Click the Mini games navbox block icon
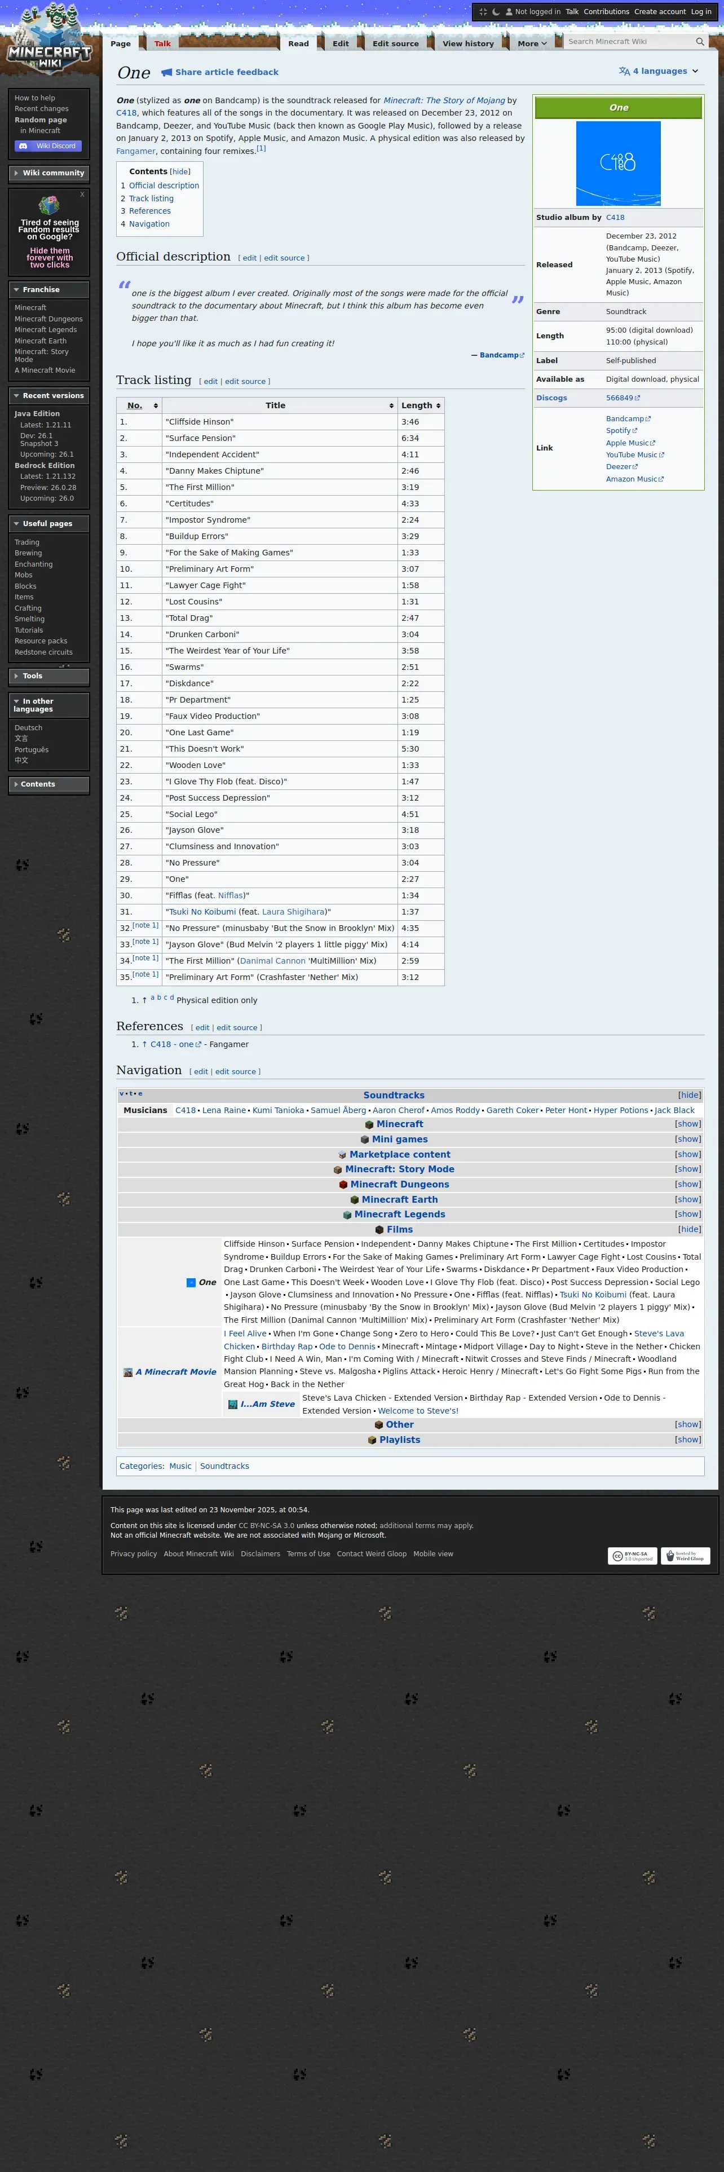This screenshot has width=724, height=2172. [x=365, y=1140]
